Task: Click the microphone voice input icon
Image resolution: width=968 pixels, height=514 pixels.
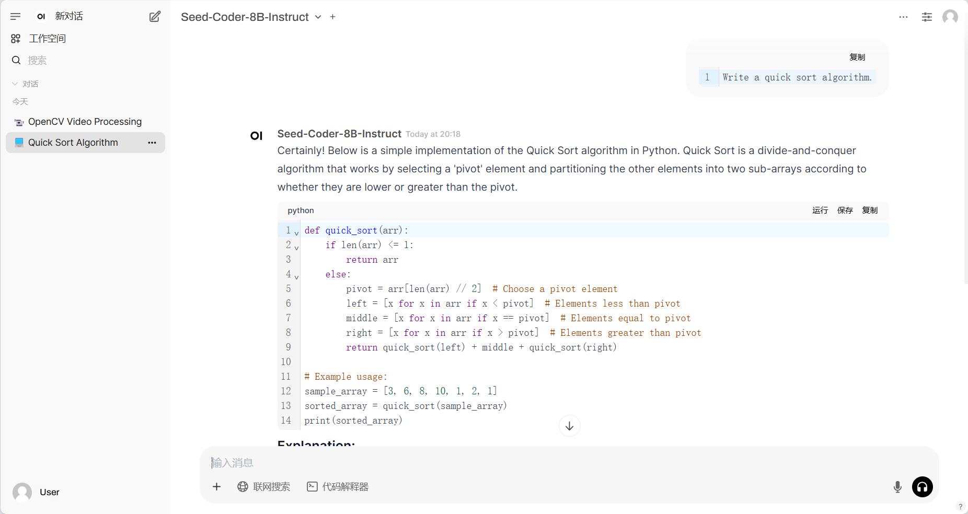Action: click(x=897, y=487)
